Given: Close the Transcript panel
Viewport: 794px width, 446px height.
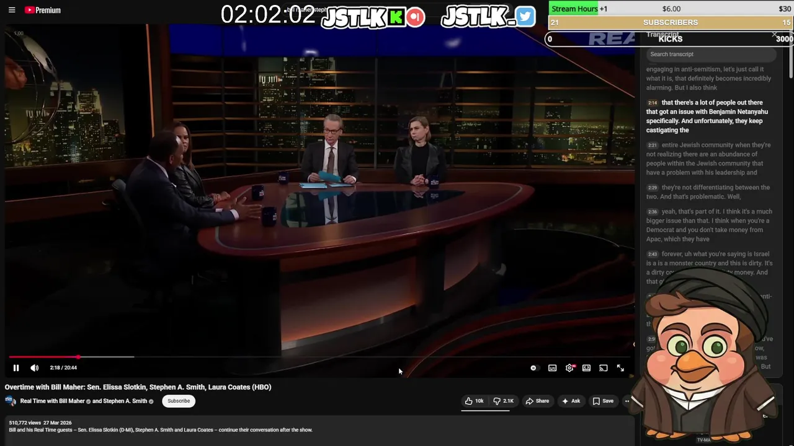Looking at the screenshot, I should pyautogui.click(x=774, y=35).
